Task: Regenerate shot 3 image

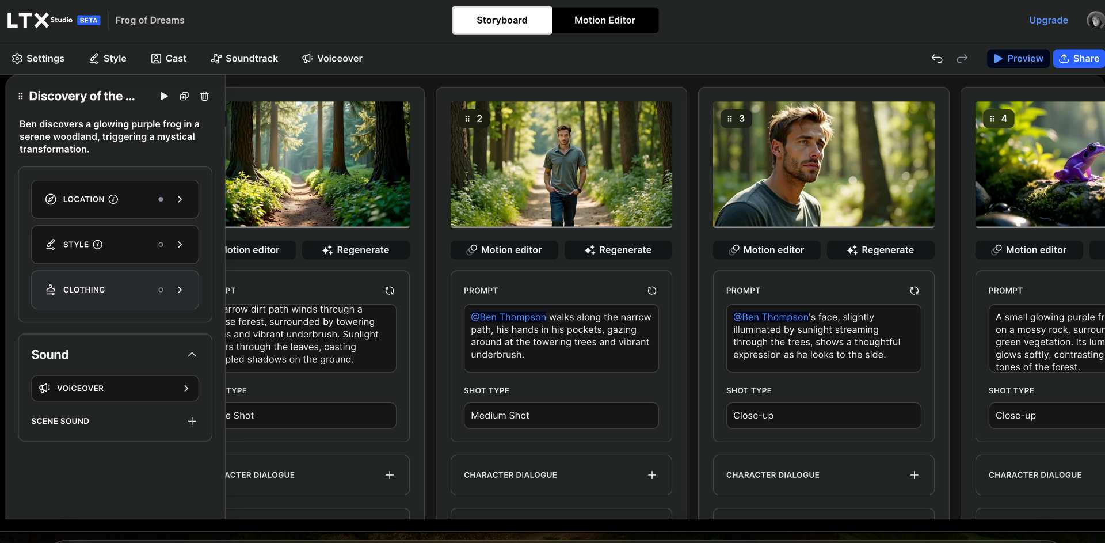Action: coord(881,250)
